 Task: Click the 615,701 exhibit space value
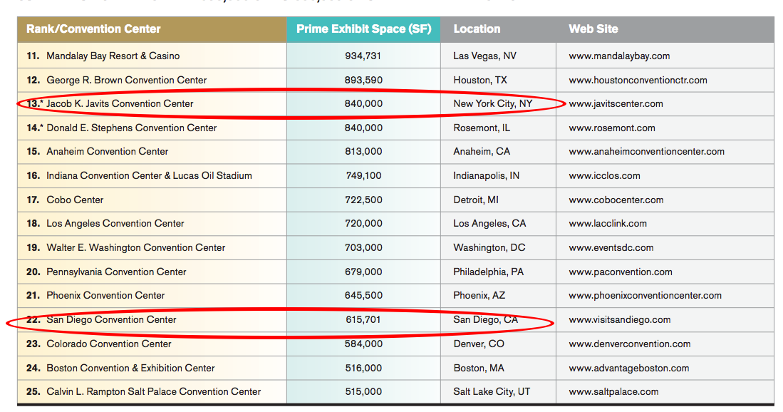pyautogui.click(x=363, y=319)
